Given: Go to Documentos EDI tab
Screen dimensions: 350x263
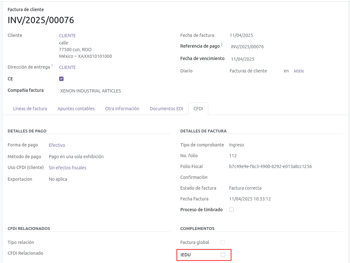Looking at the screenshot, I should pos(166,109).
